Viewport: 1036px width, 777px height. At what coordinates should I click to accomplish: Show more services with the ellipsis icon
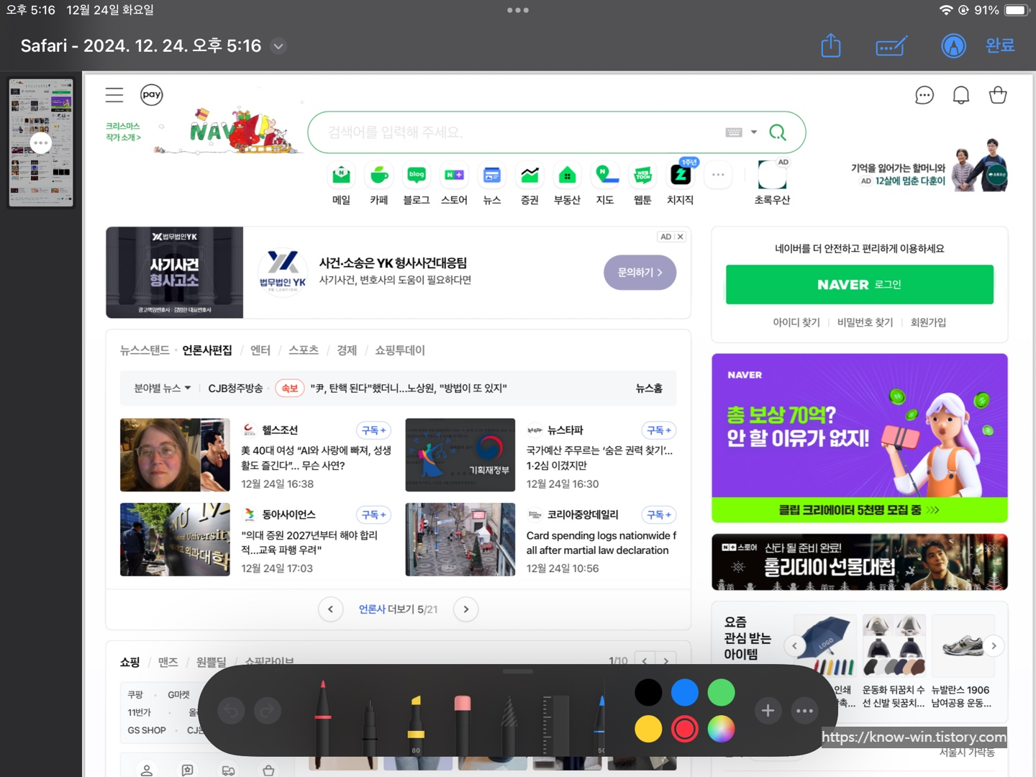(718, 175)
